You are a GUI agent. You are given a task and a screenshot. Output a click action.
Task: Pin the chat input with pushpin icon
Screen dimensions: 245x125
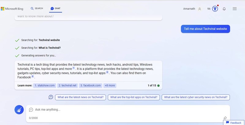(225, 118)
